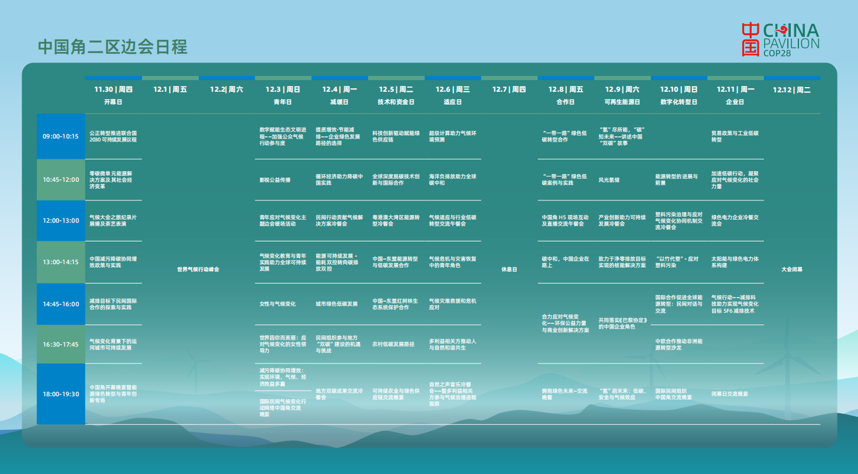The height and width of the screenshot is (474, 858).
Task: Click the China Pavilion COP28 logo
Action: [780, 40]
